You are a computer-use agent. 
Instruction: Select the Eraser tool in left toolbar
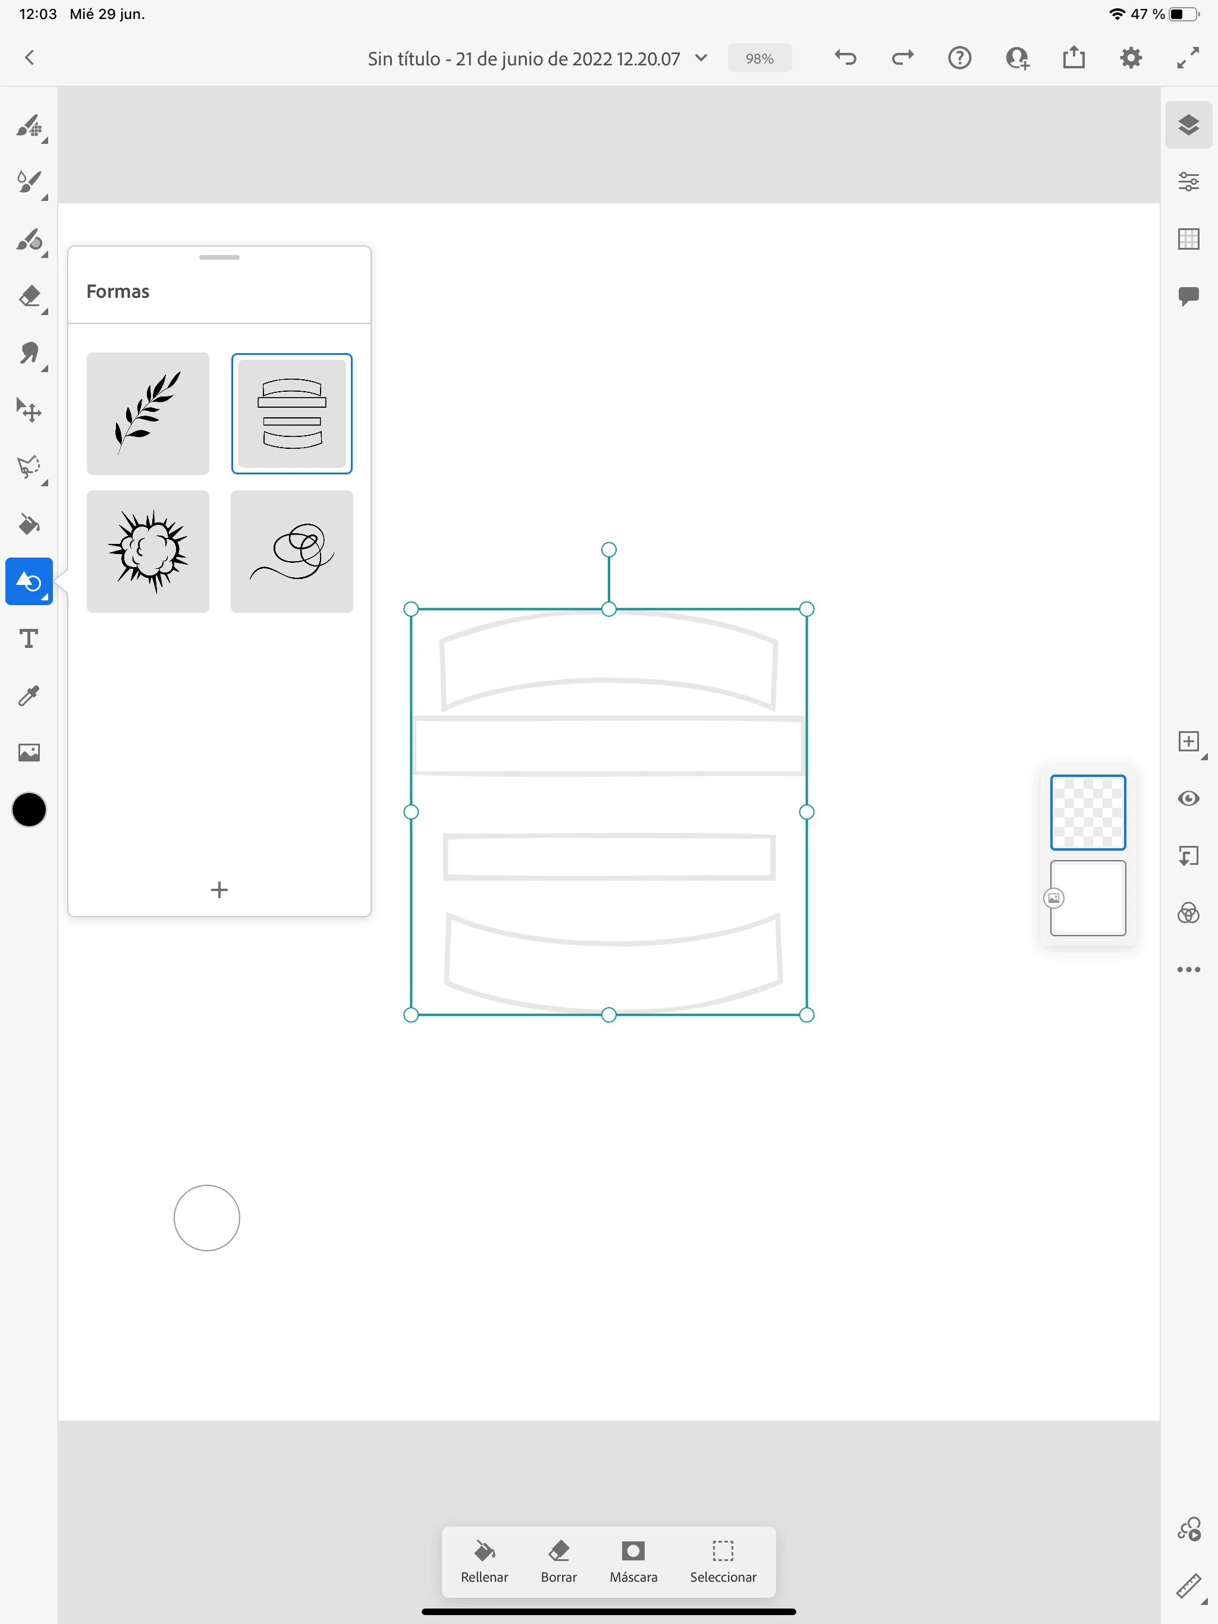click(x=29, y=296)
